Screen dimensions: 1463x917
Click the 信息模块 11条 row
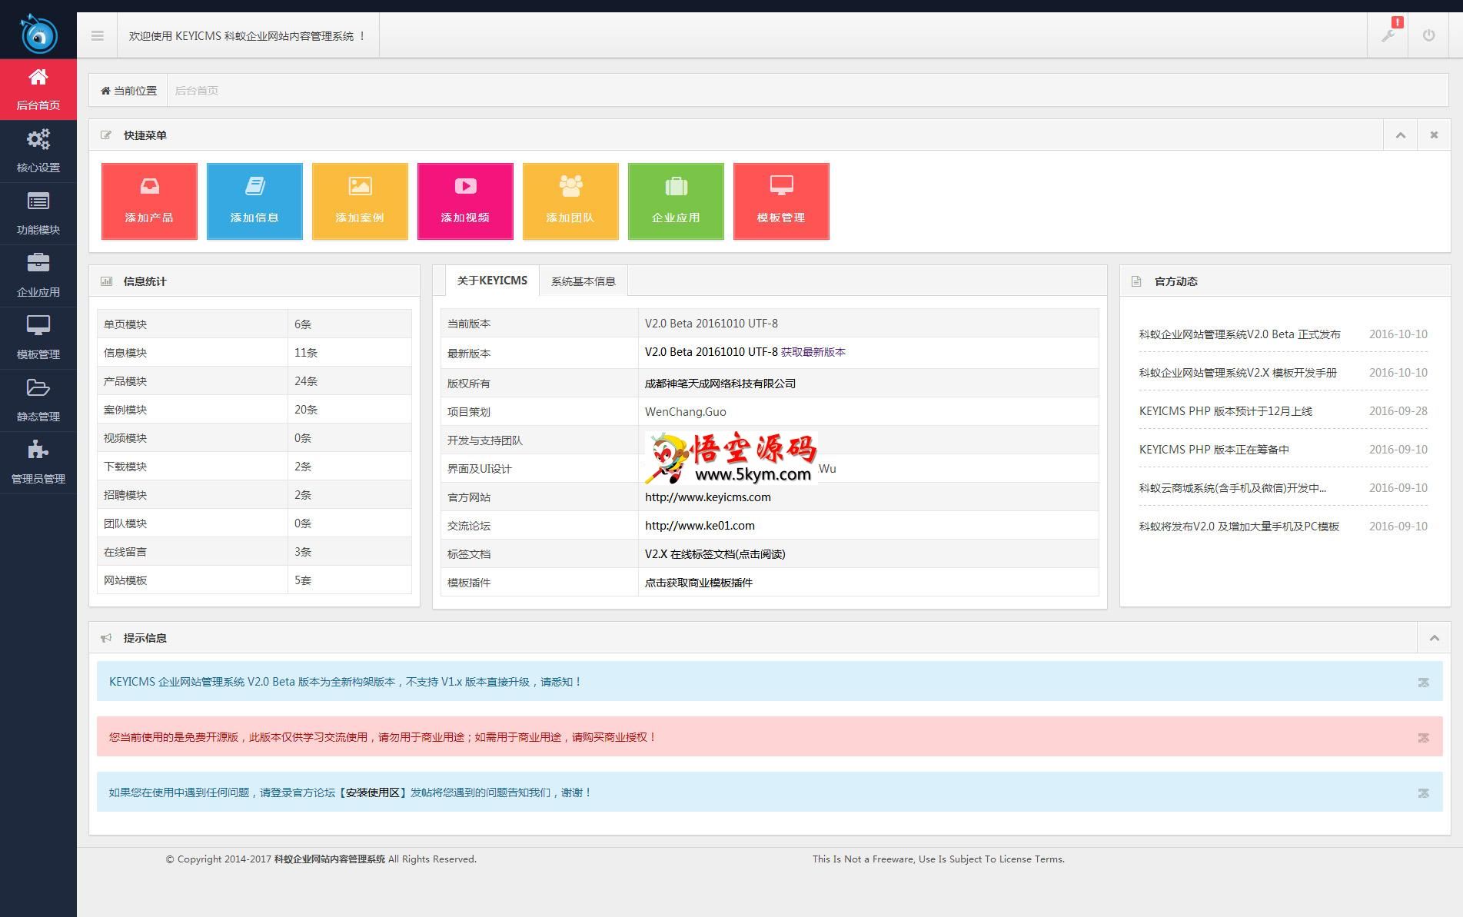(x=254, y=353)
